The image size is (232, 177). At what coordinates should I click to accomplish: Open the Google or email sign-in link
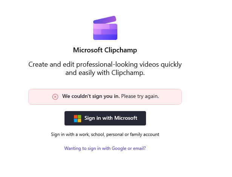point(105,148)
